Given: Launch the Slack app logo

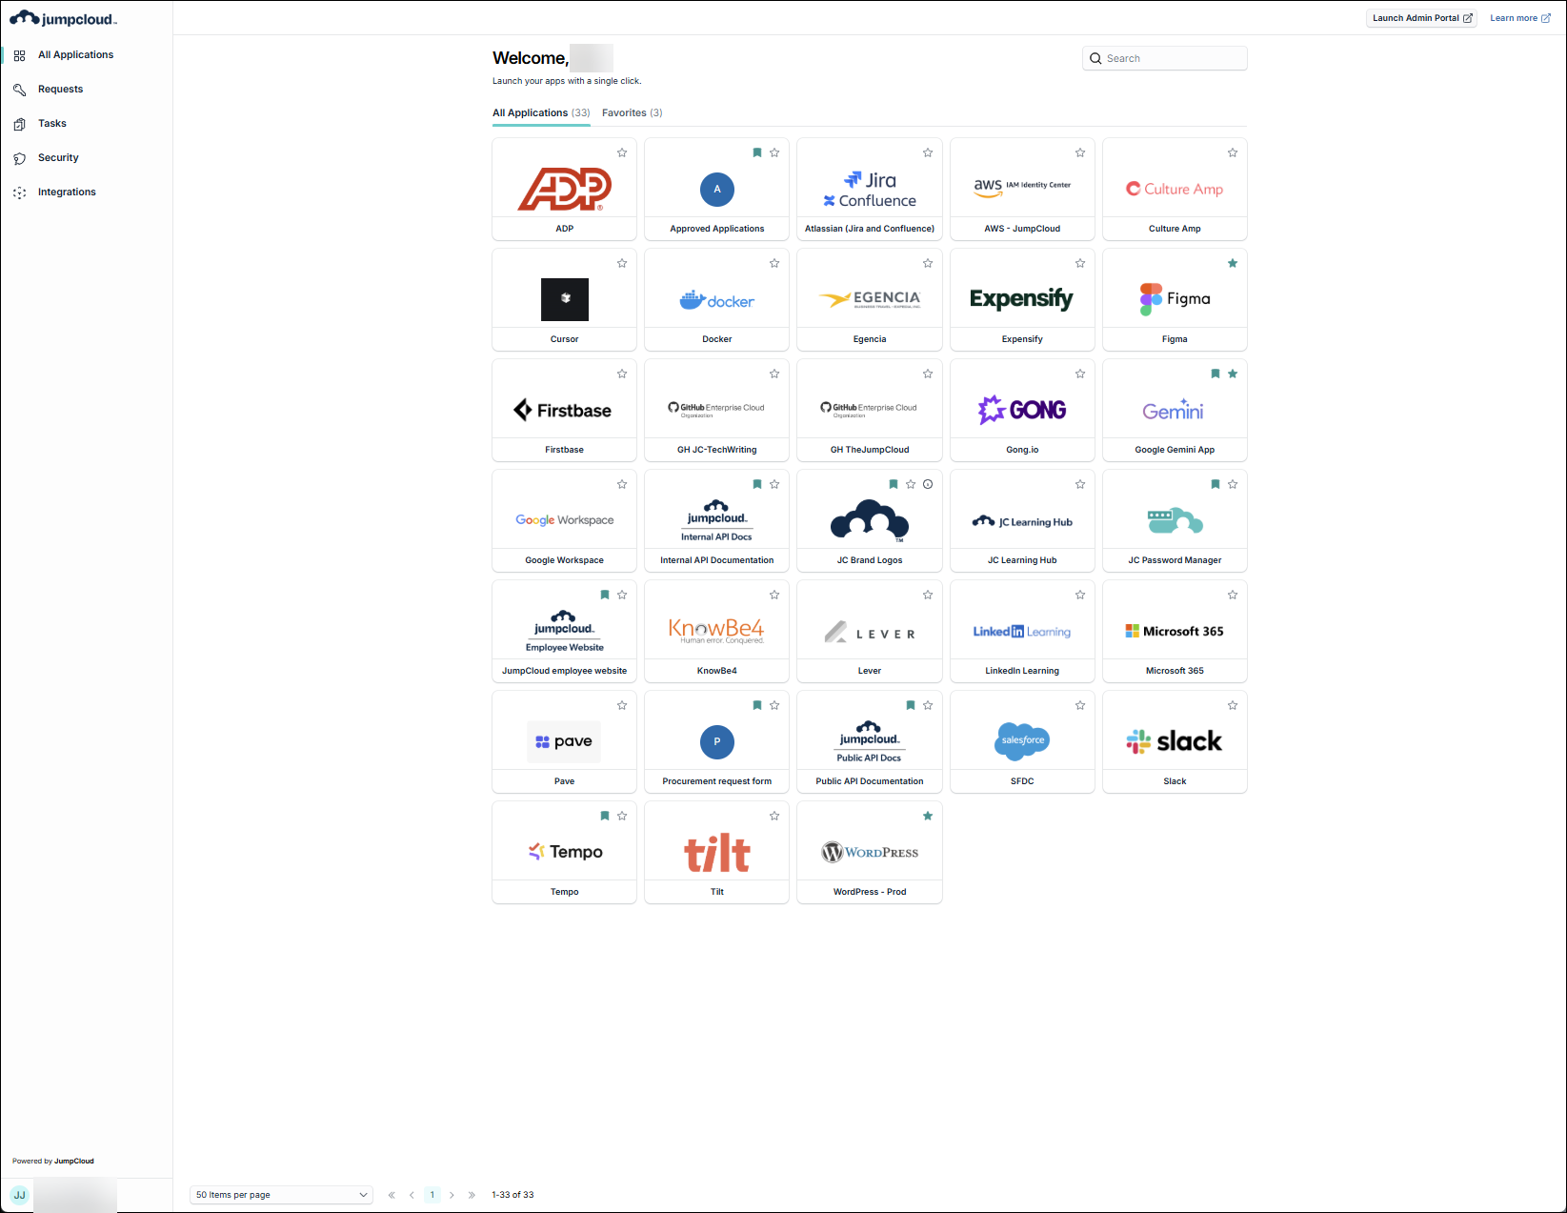Looking at the screenshot, I should coord(1175,741).
